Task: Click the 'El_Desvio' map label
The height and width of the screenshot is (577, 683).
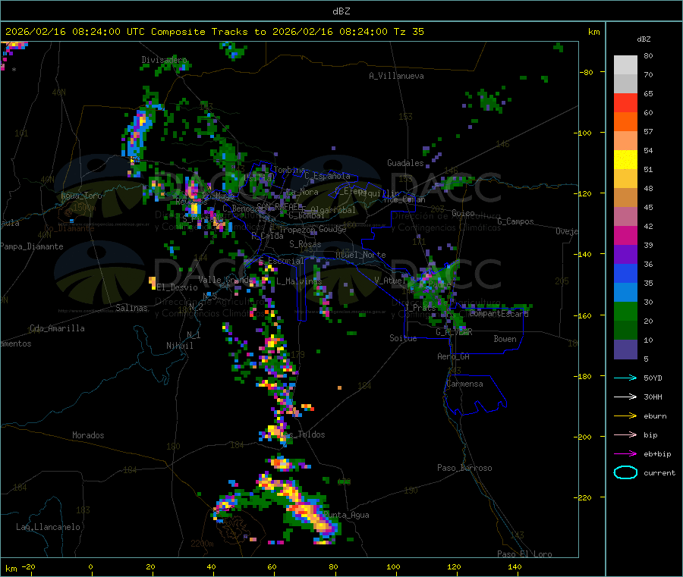Action: (x=178, y=287)
